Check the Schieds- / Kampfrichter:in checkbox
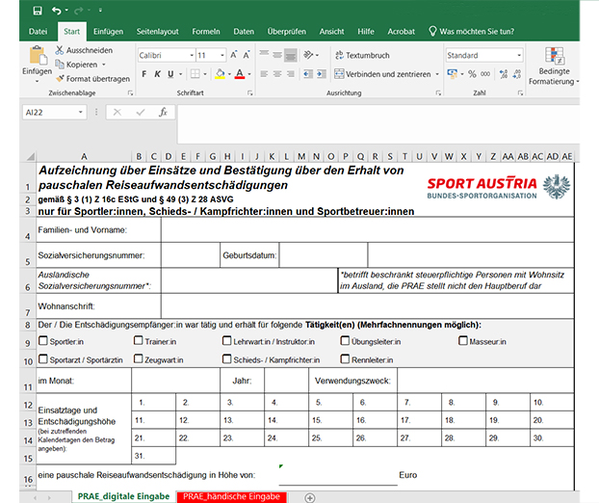Image resolution: width=599 pixels, height=503 pixels. 227,358
